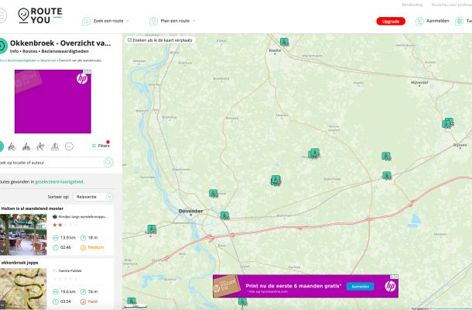Click the red Upgrade button
This screenshot has height=310, width=472.
click(390, 21)
